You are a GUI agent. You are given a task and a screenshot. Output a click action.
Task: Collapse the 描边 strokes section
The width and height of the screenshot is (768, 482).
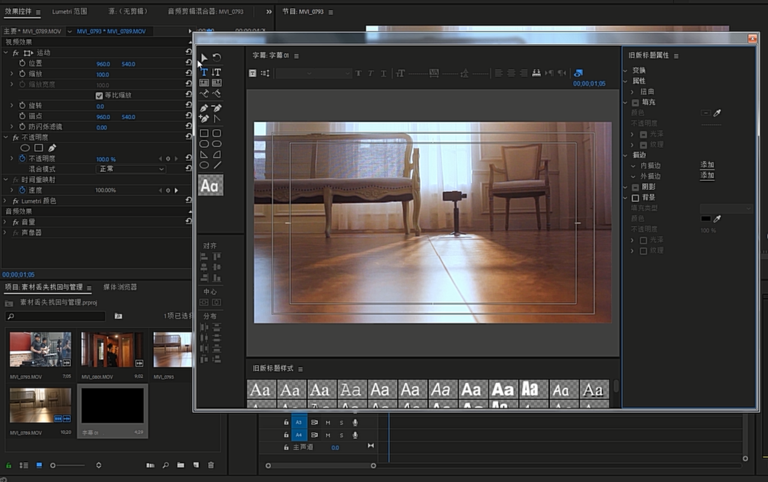(626, 155)
